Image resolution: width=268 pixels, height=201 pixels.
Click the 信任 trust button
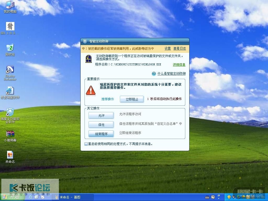click(101, 125)
